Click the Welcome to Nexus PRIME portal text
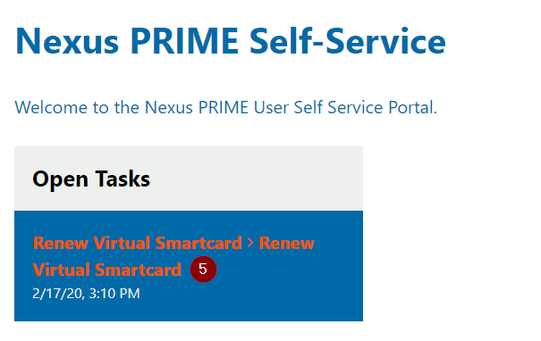 coord(226,107)
